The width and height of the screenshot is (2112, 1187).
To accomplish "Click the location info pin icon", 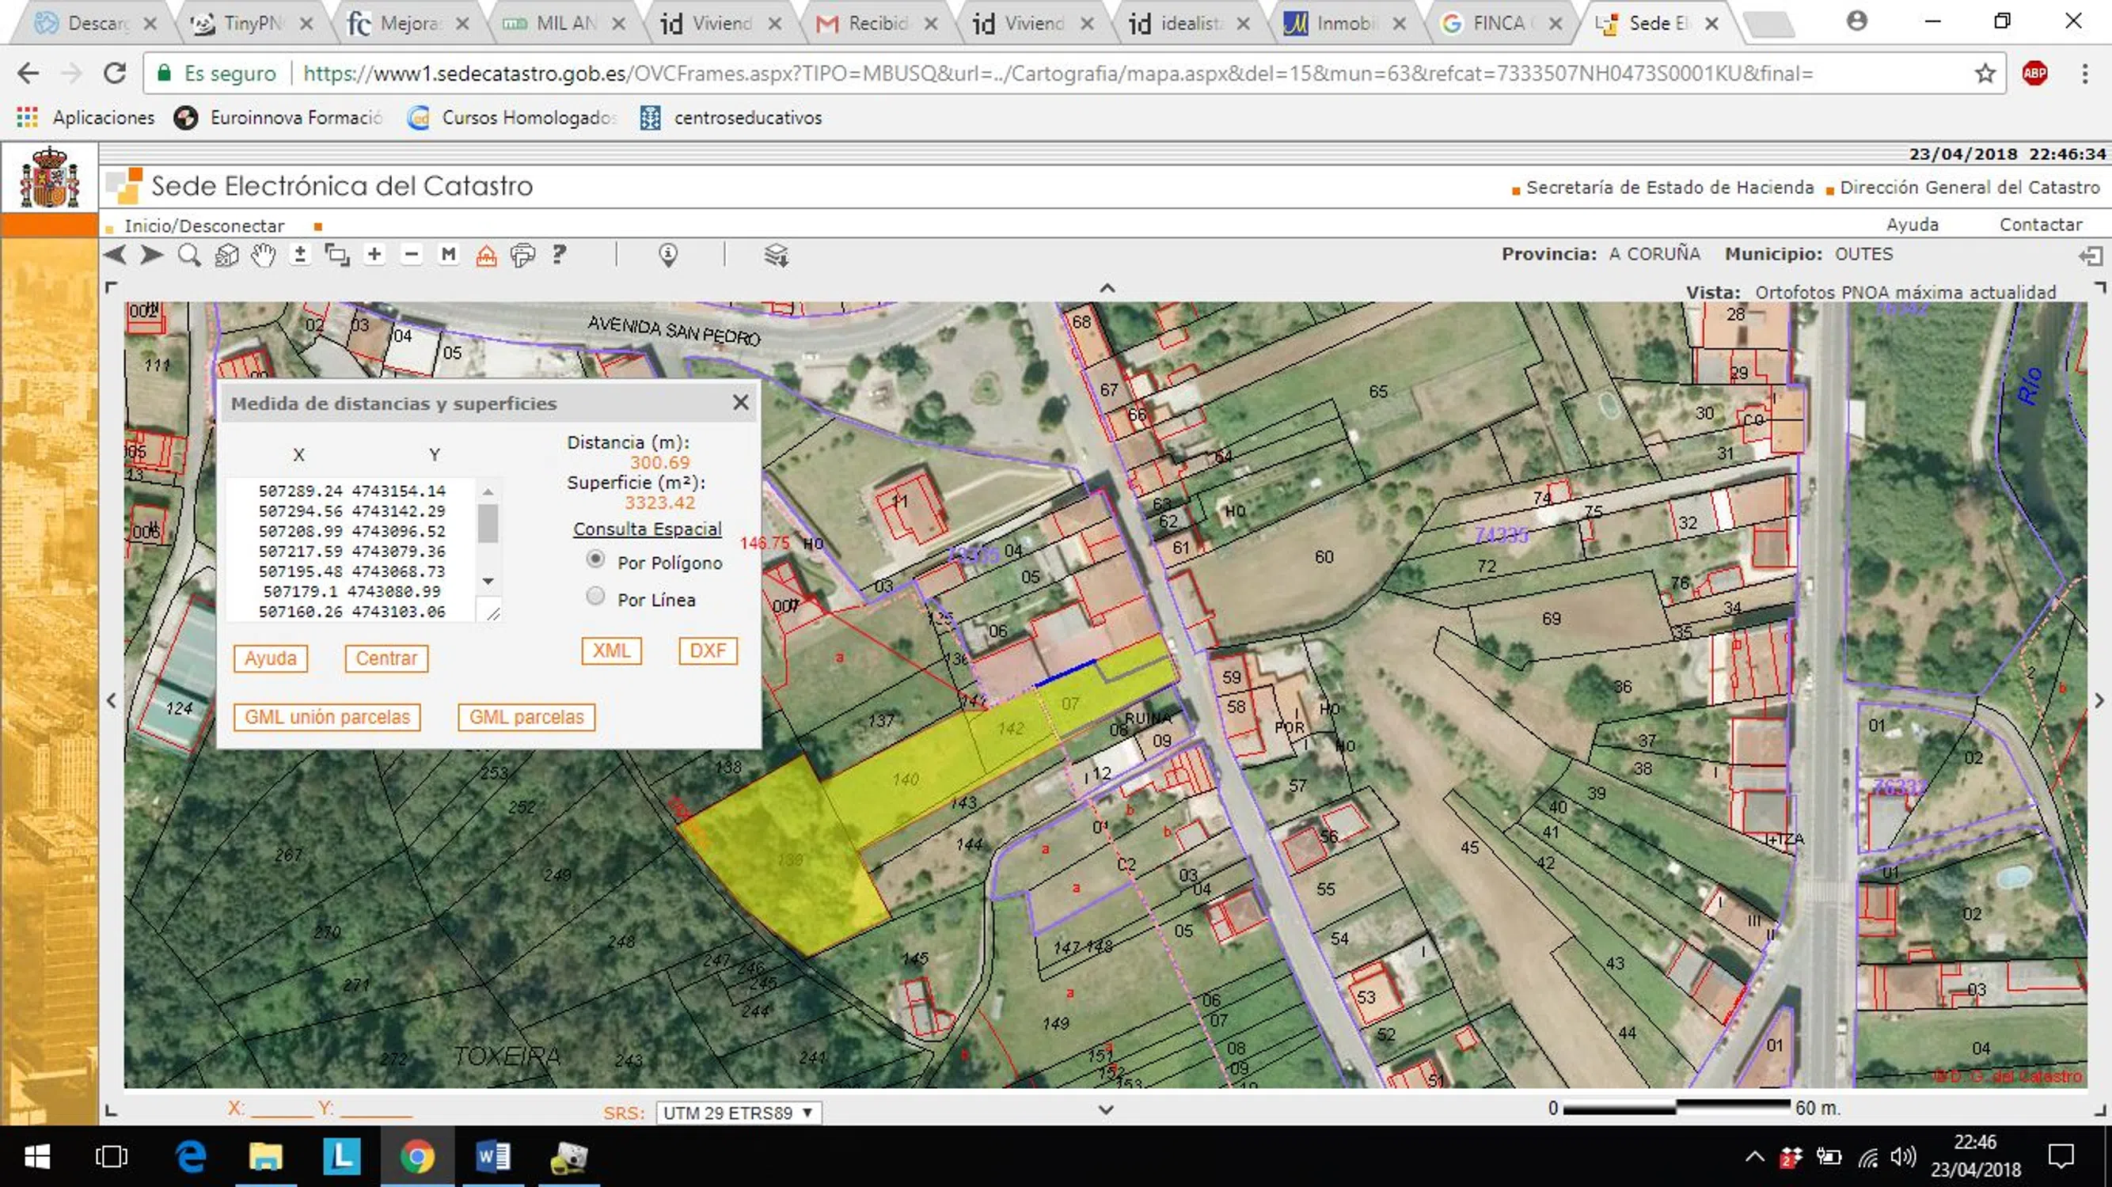I will click(x=668, y=256).
